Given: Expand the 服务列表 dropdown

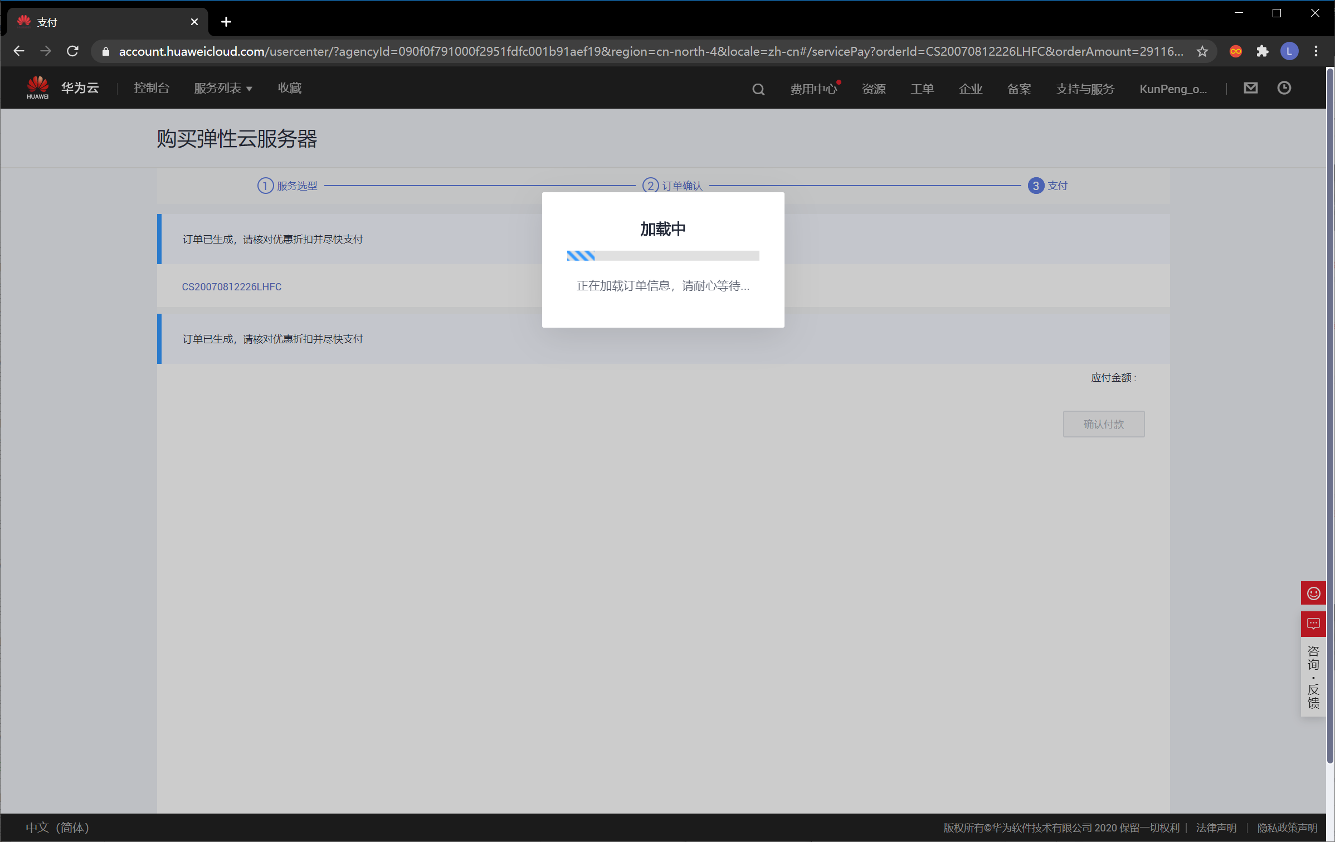Looking at the screenshot, I should tap(223, 88).
